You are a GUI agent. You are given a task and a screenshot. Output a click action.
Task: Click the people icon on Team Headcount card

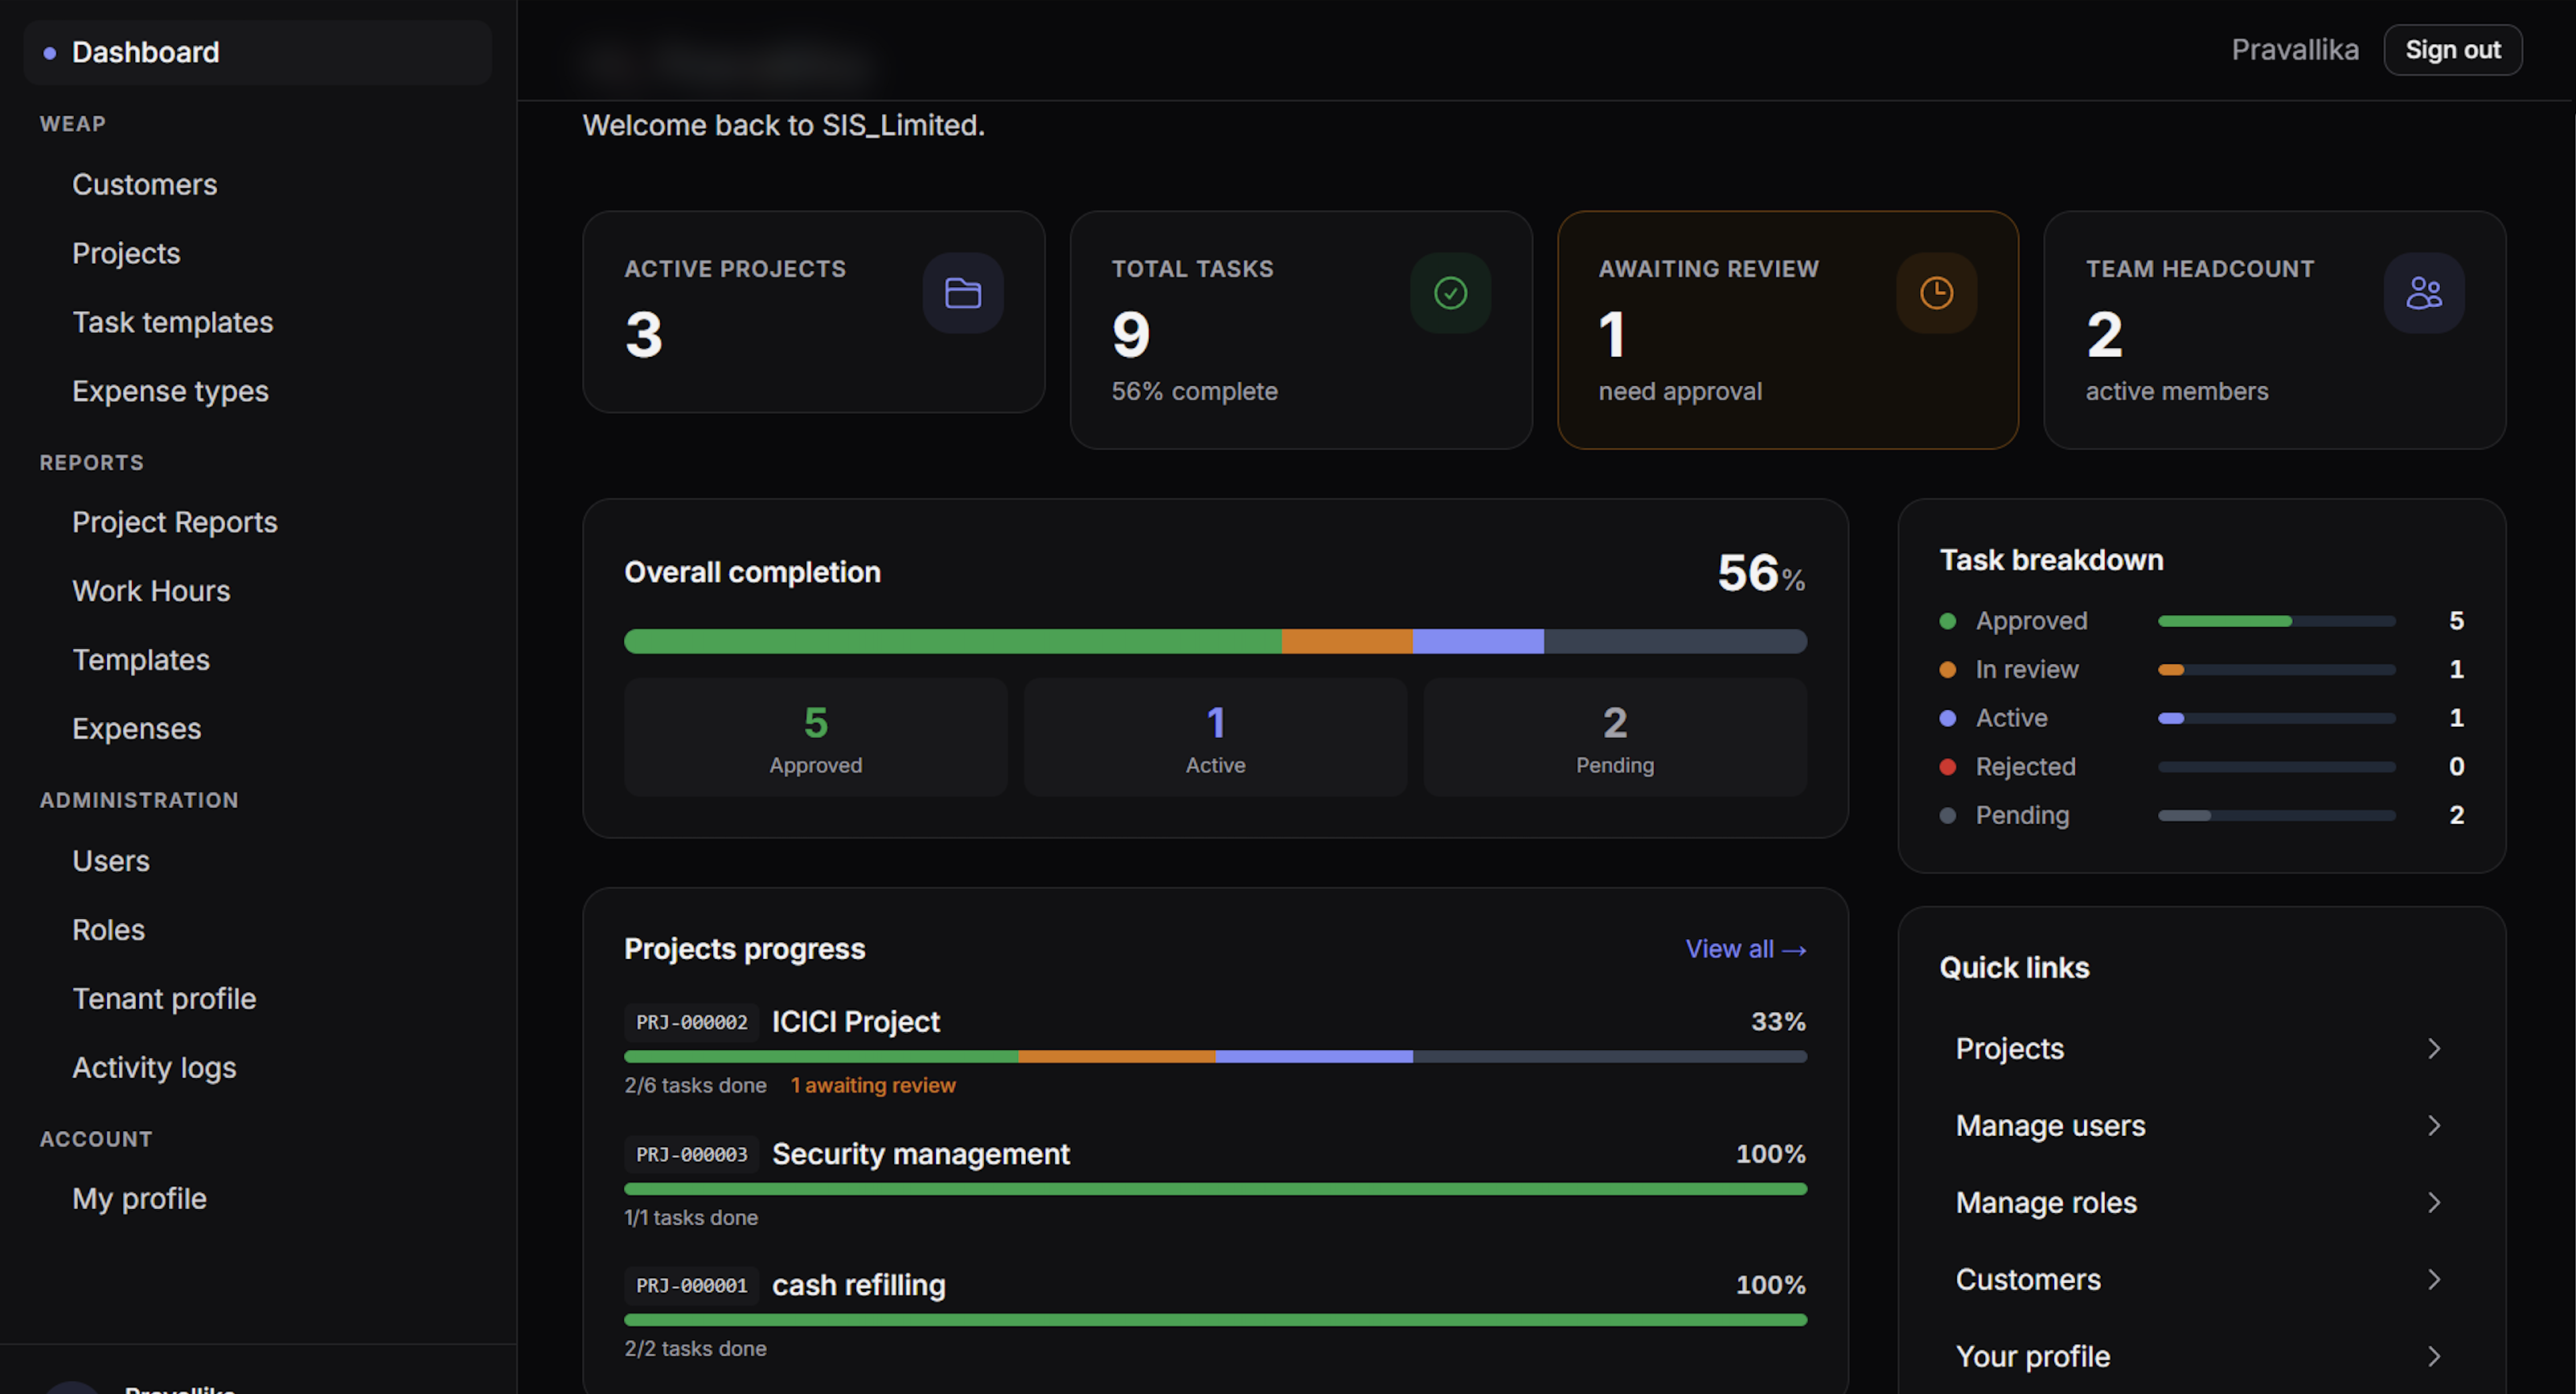pos(2424,293)
